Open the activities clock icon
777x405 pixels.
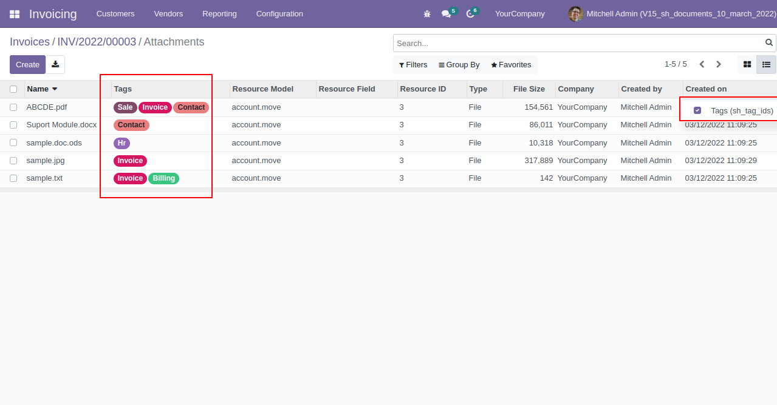(x=470, y=14)
